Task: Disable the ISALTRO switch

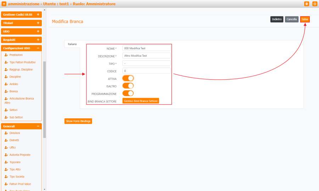Action: [x=128, y=86]
